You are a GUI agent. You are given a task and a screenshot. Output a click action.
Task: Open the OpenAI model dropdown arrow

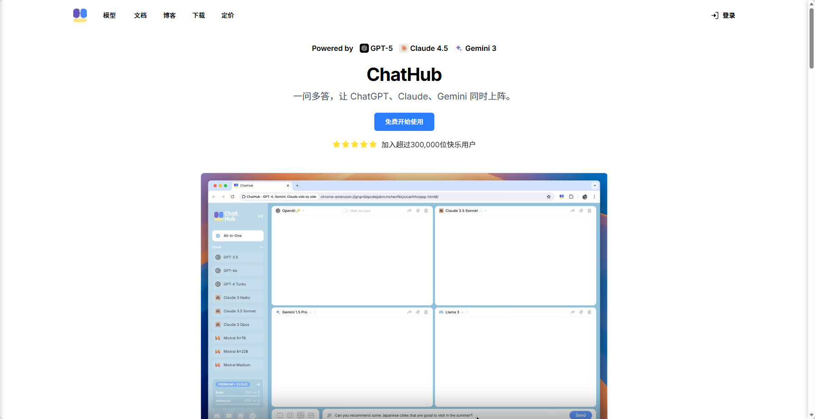click(x=303, y=211)
